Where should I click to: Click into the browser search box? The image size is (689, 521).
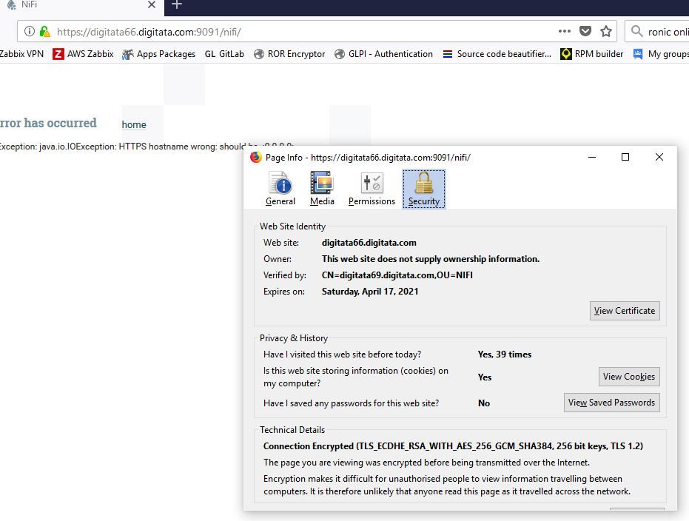(x=657, y=32)
